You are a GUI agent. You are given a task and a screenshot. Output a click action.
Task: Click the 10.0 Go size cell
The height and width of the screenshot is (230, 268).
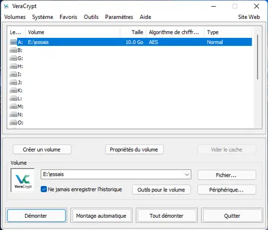[135, 42]
